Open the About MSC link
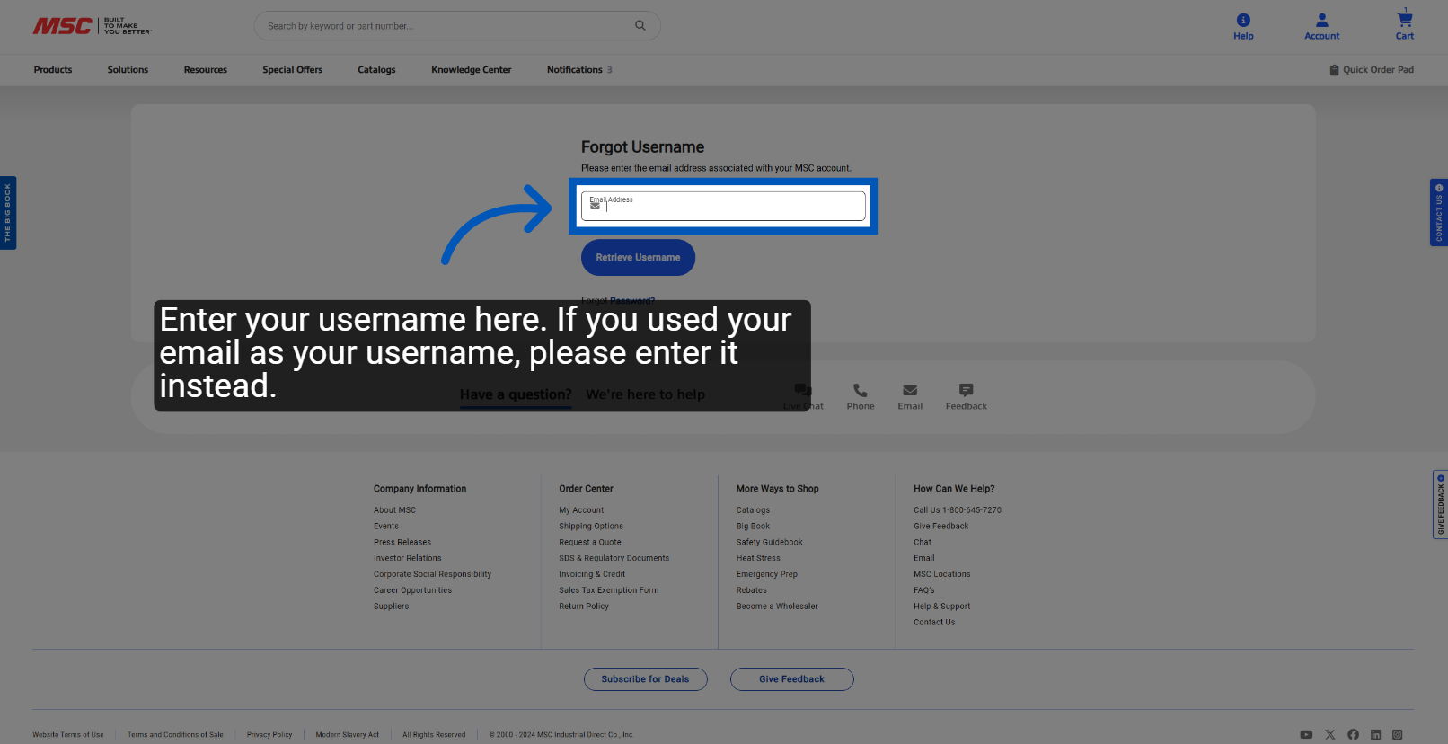Image resolution: width=1448 pixels, height=744 pixels. point(394,510)
